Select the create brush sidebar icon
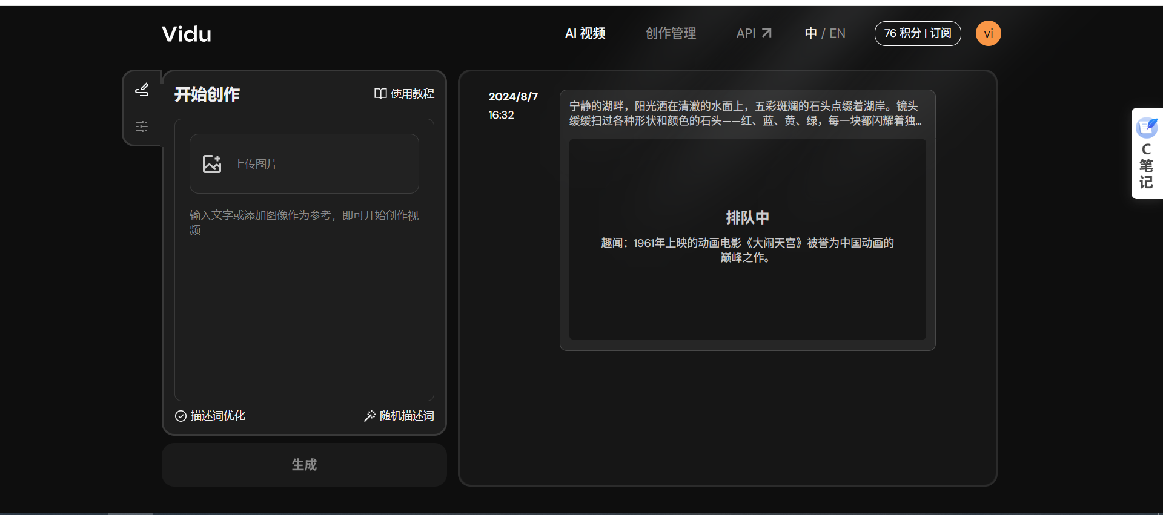The image size is (1163, 515). coord(142,90)
